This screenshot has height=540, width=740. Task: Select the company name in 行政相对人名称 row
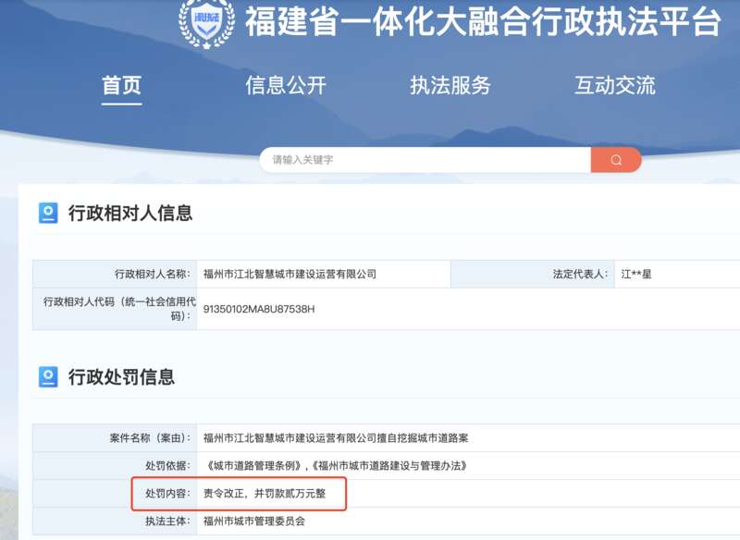pos(290,275)
